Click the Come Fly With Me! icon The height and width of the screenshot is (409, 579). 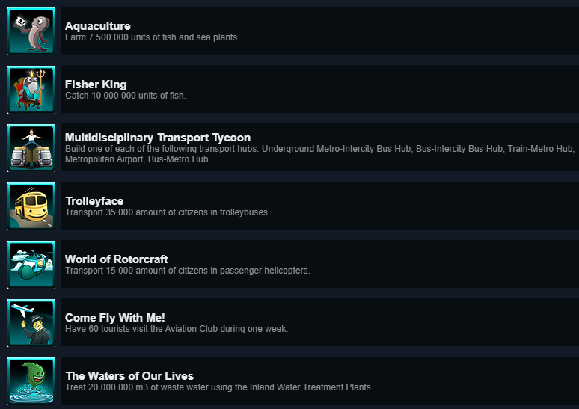(31, 322)
